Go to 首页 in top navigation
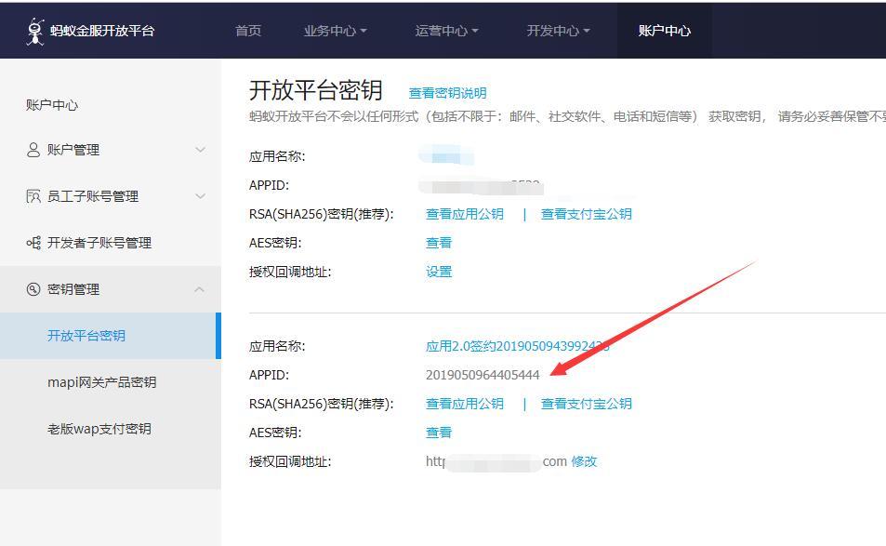 [x=248, y=31]
